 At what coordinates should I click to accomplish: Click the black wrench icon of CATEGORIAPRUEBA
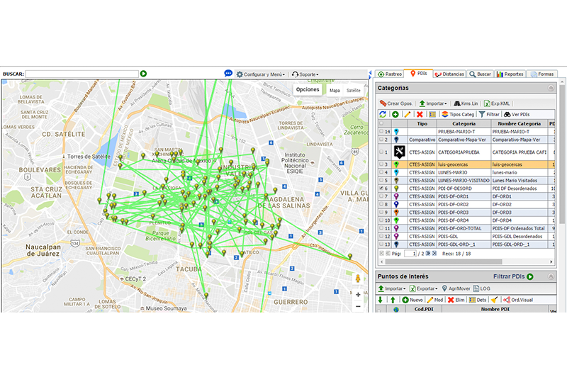click(399, 152)
